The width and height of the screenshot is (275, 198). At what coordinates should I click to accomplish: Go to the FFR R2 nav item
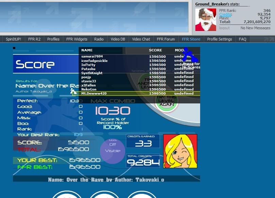tap(34, 39)
